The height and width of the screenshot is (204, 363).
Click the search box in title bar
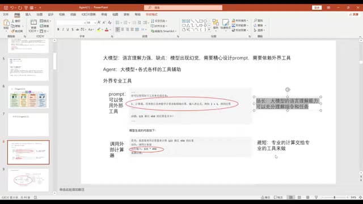(x=183, y=7)
